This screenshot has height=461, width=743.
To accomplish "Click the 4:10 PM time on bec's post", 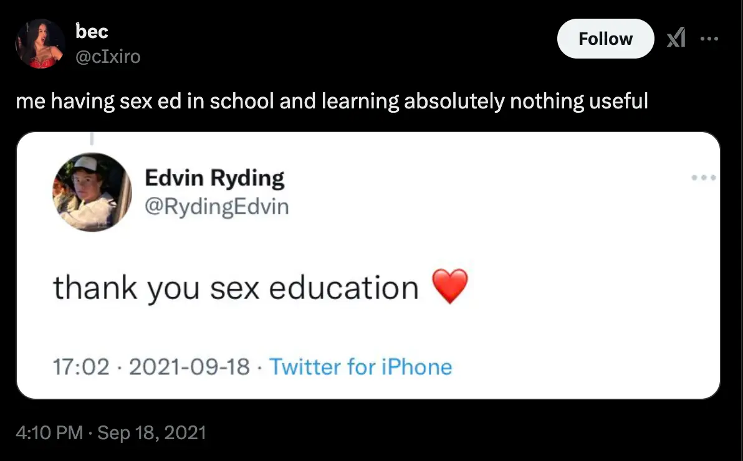I will (x=49, y=432).
